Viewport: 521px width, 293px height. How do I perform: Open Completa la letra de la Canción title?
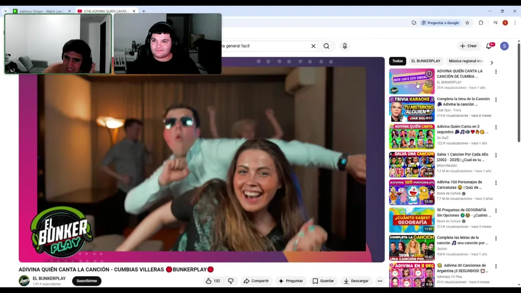(463, 102)
